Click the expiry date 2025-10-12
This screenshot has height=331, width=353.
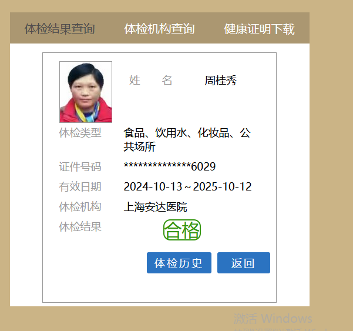(222, 187)
